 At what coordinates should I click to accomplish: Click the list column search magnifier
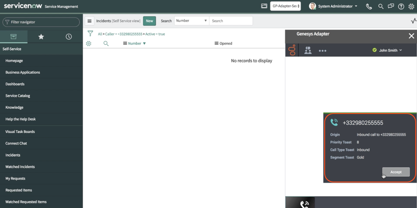coord(106,43)
